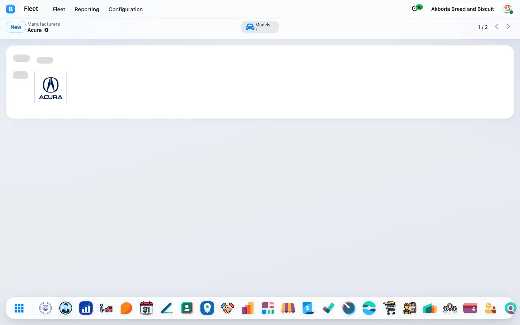
Task: Open the Configuration menu
Action: pos(126,9)
